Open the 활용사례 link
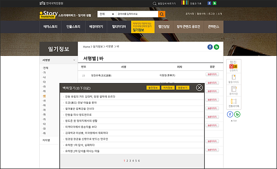Viewport: 277px width, 169px height. 201,14
